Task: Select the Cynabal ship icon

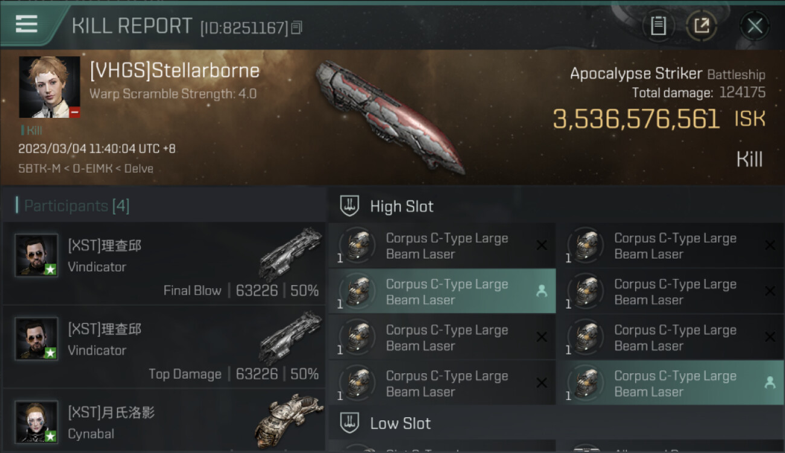Action: click(289, 421)
